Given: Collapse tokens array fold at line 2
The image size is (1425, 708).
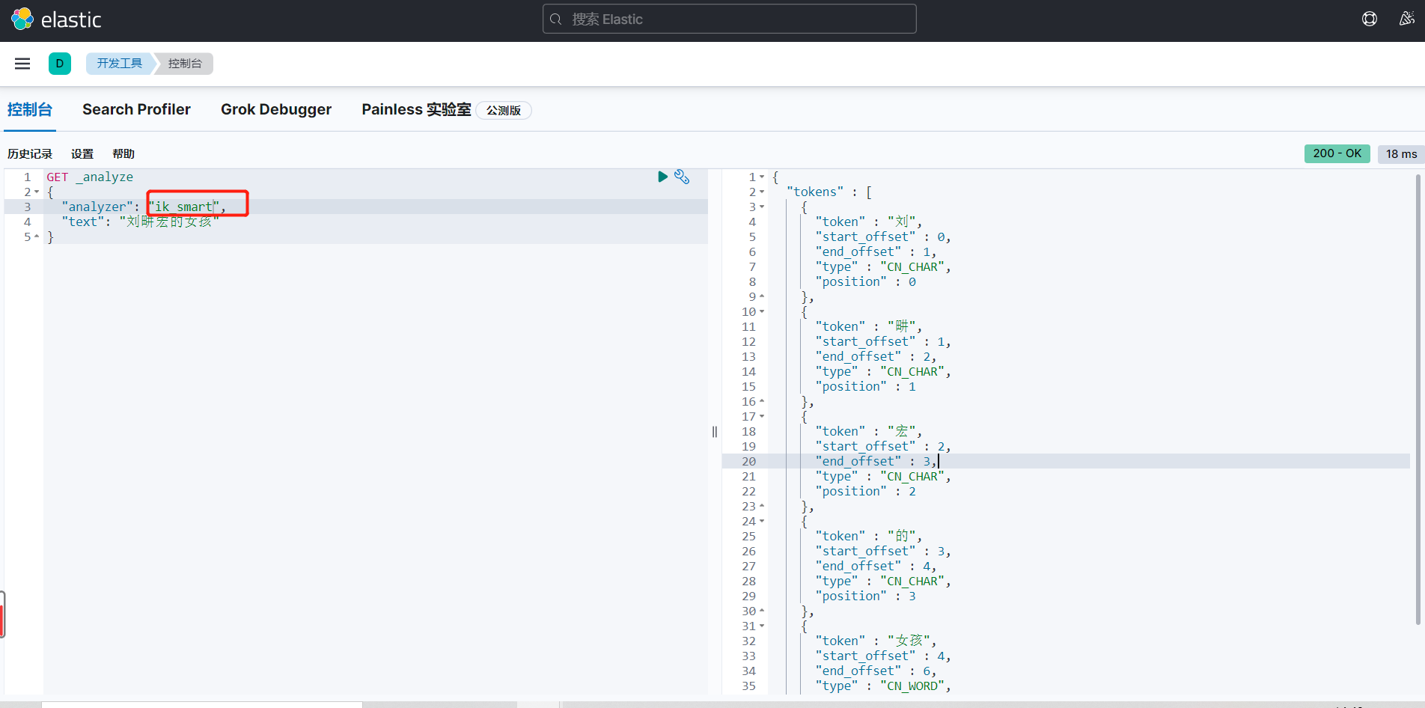Looking at the screenshot, I should click(762, 192).
